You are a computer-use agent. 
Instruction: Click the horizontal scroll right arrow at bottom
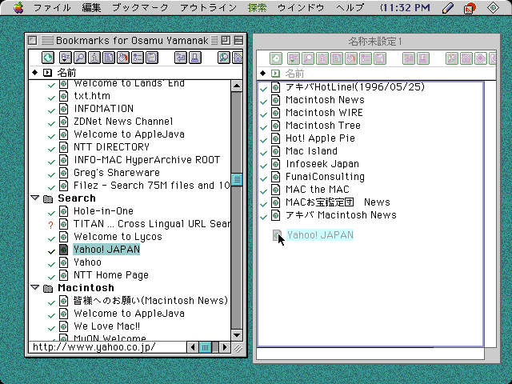tap(225, 347)
